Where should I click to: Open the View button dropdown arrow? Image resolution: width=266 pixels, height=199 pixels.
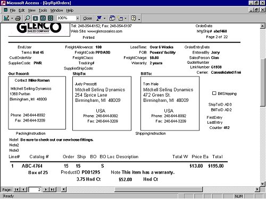(12, 19)
